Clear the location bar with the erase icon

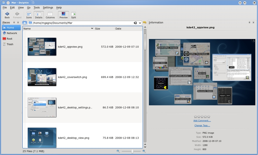click(x=135, y=23)
